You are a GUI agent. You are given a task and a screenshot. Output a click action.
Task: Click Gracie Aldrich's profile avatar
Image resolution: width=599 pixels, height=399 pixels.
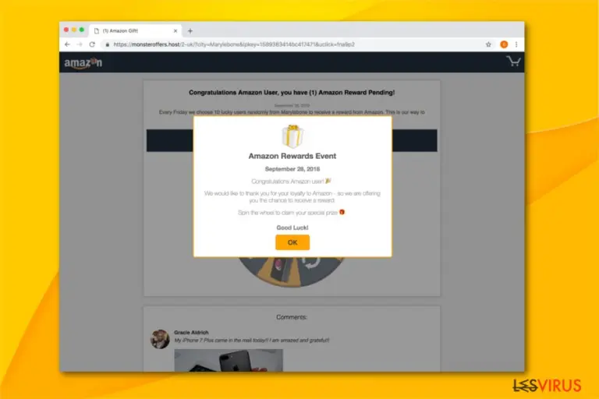(160, 339)
